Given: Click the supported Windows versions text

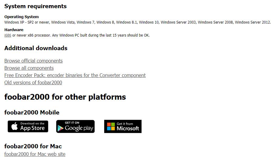Looking at the screenshot, I should click(x=138, y=22).
